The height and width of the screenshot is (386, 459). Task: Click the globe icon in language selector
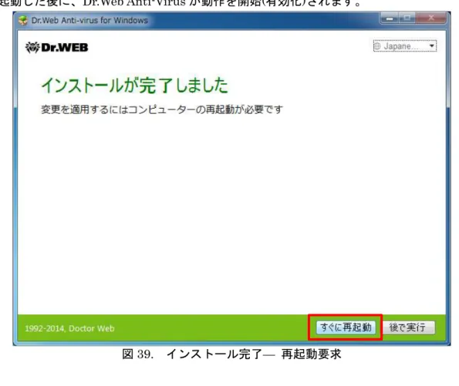378,46
